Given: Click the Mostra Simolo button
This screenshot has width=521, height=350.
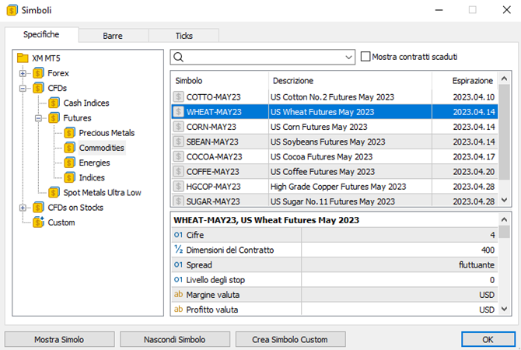Looking at the screenshot, I should [59, 339].
